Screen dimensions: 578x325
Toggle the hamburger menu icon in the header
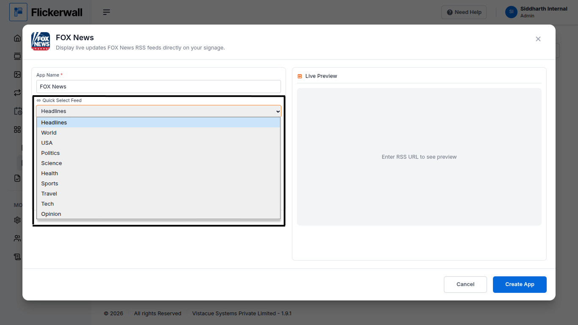tap(107, 12)
